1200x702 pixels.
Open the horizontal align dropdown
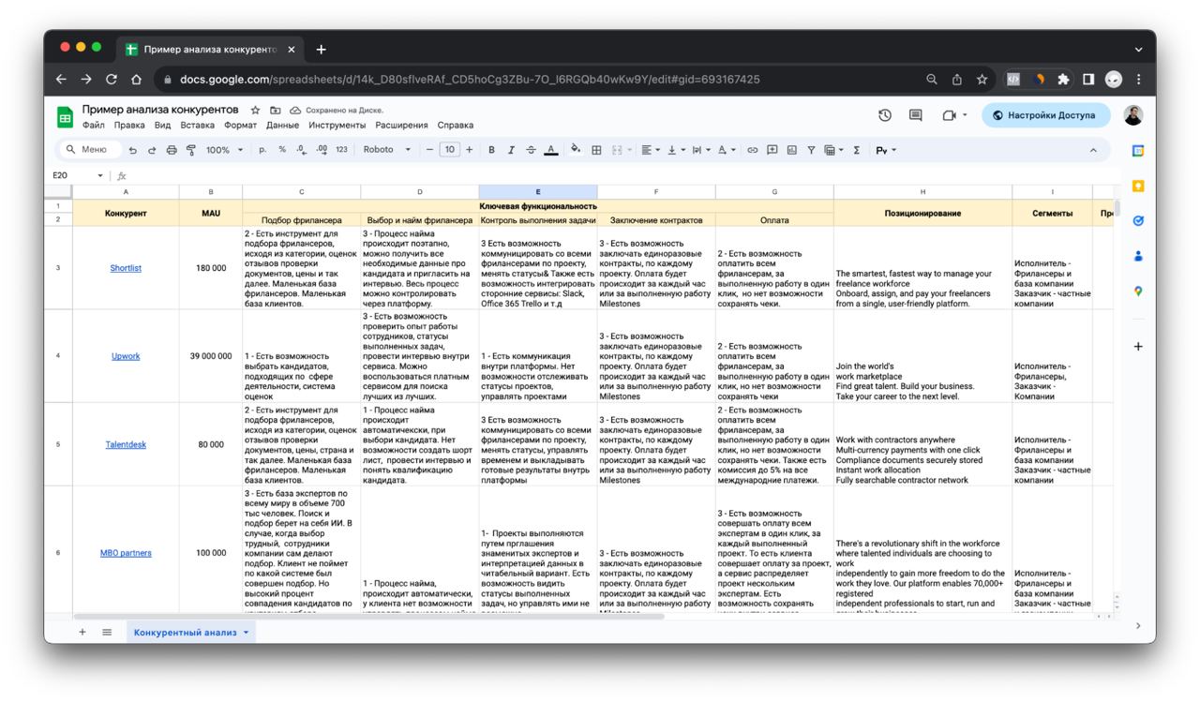tap(650, 150)
